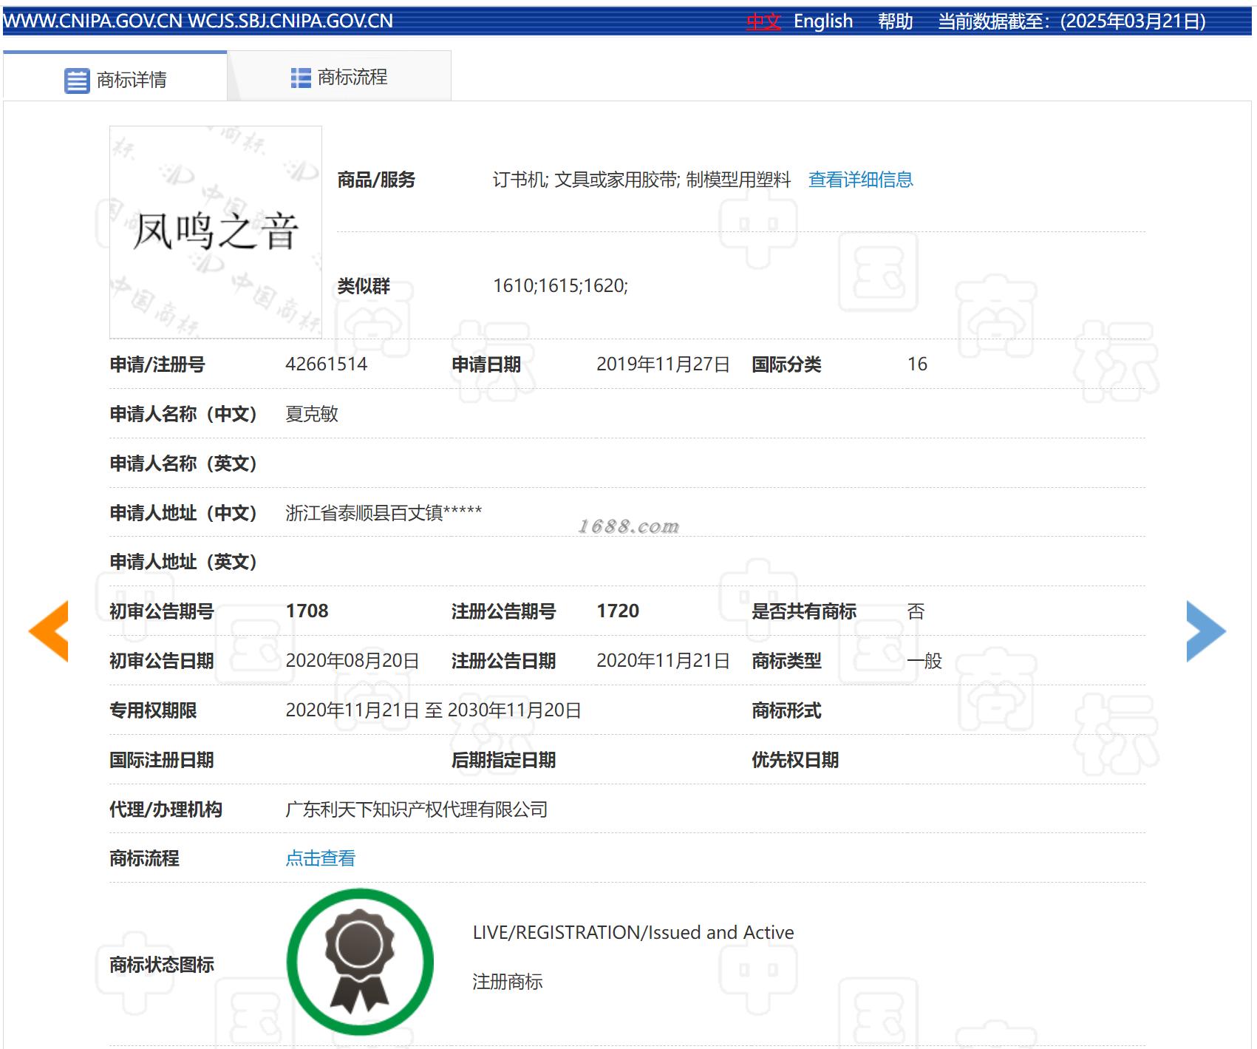
Task: Click the 后期指定日期 label
Action: click(504, 760)
